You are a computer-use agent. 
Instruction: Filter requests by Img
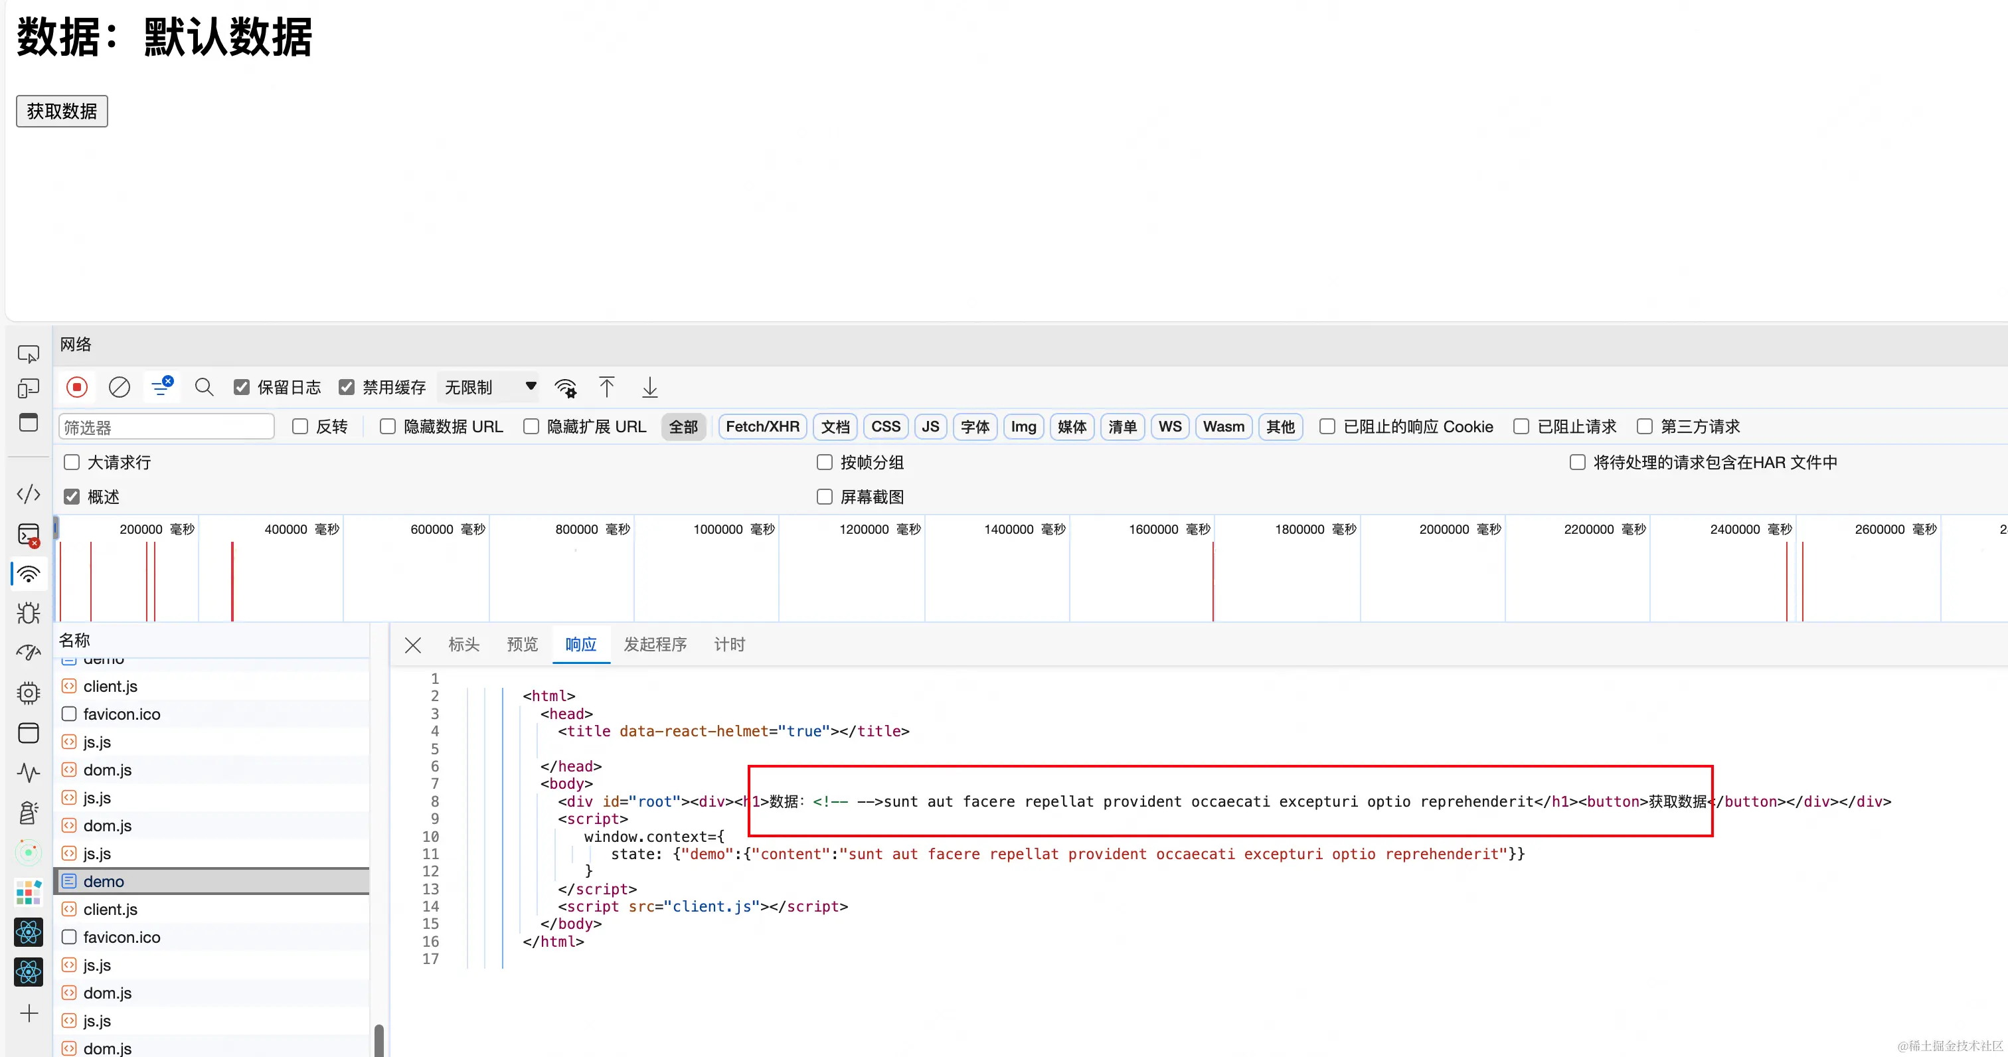(x=1023, y=427)
